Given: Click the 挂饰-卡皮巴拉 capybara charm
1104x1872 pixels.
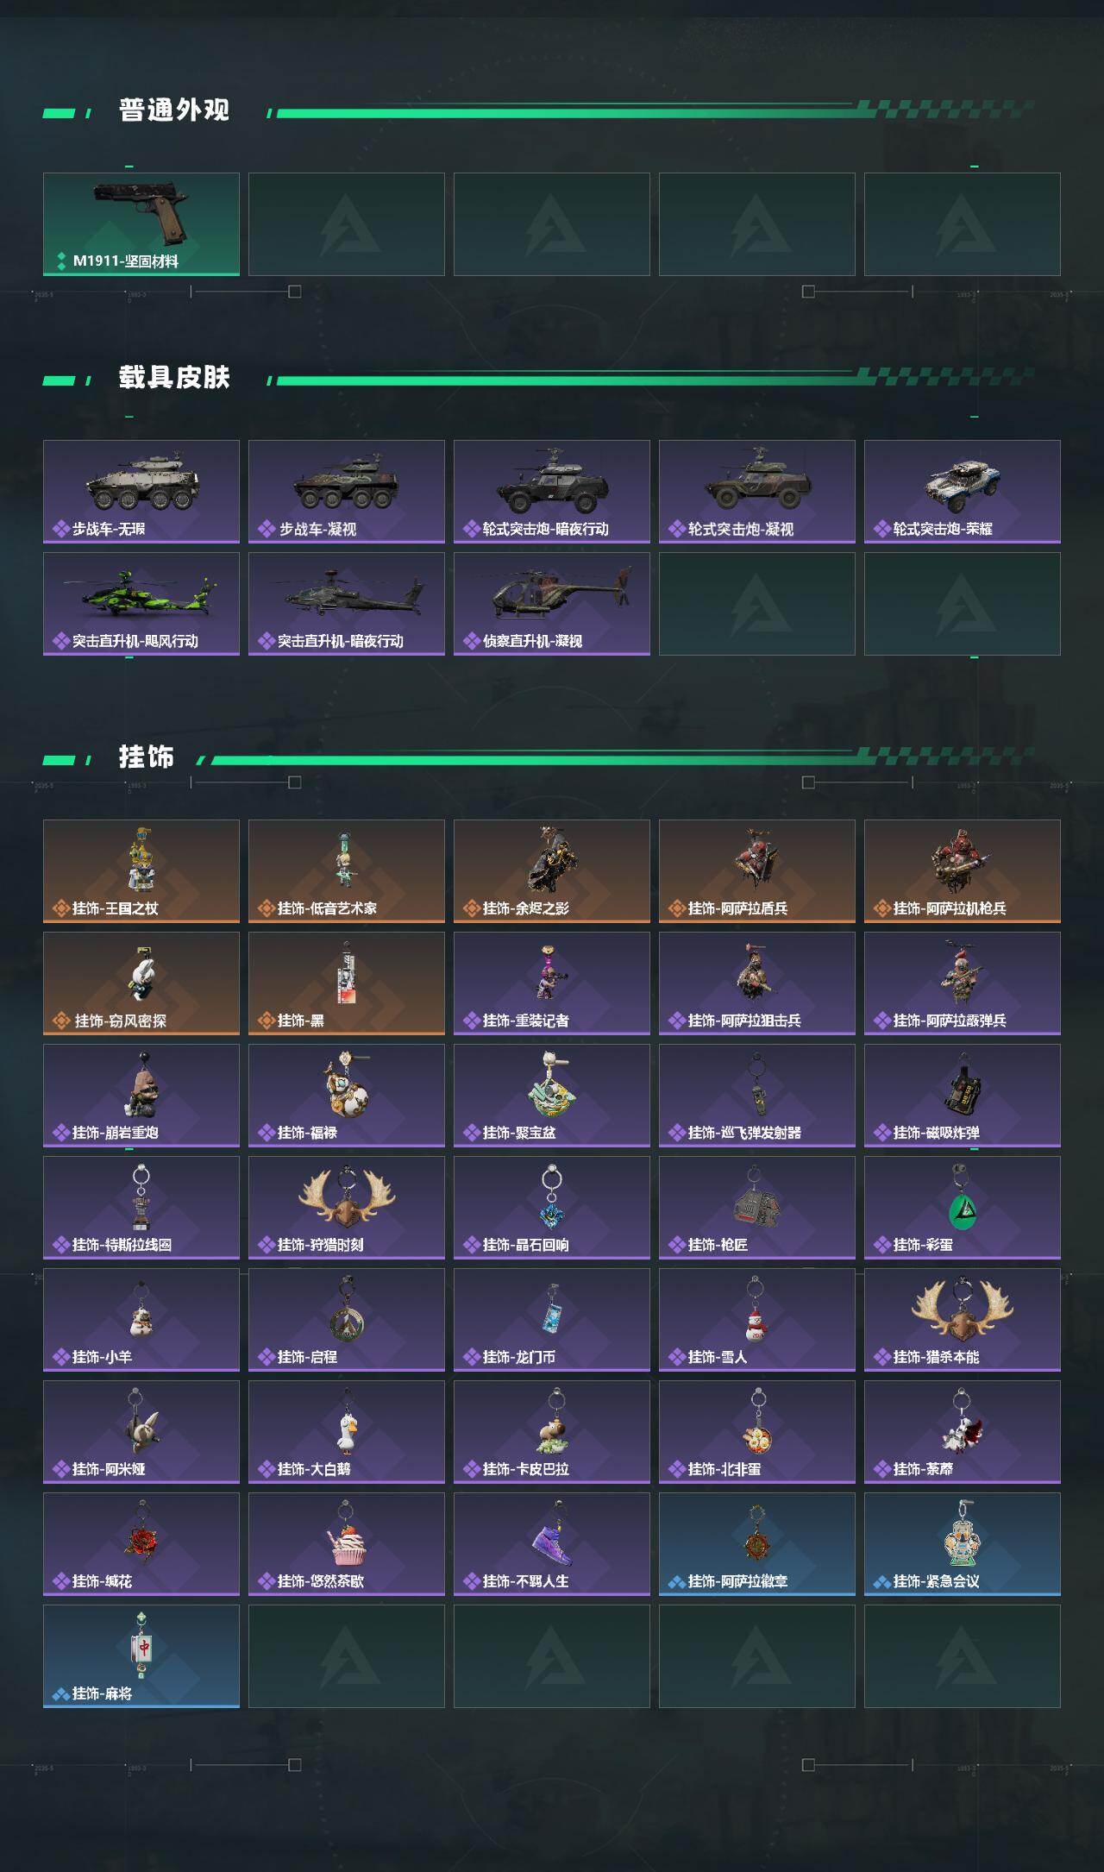Looking at the screenshot, I should pyautogui.click(x=552, y=1432).
